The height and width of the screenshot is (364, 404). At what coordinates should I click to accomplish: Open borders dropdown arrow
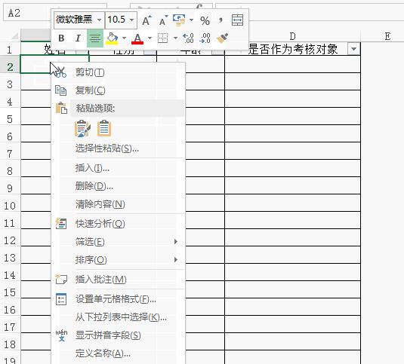(175, 38)
